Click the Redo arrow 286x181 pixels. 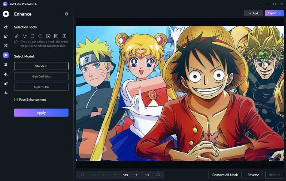click(104, 175)
